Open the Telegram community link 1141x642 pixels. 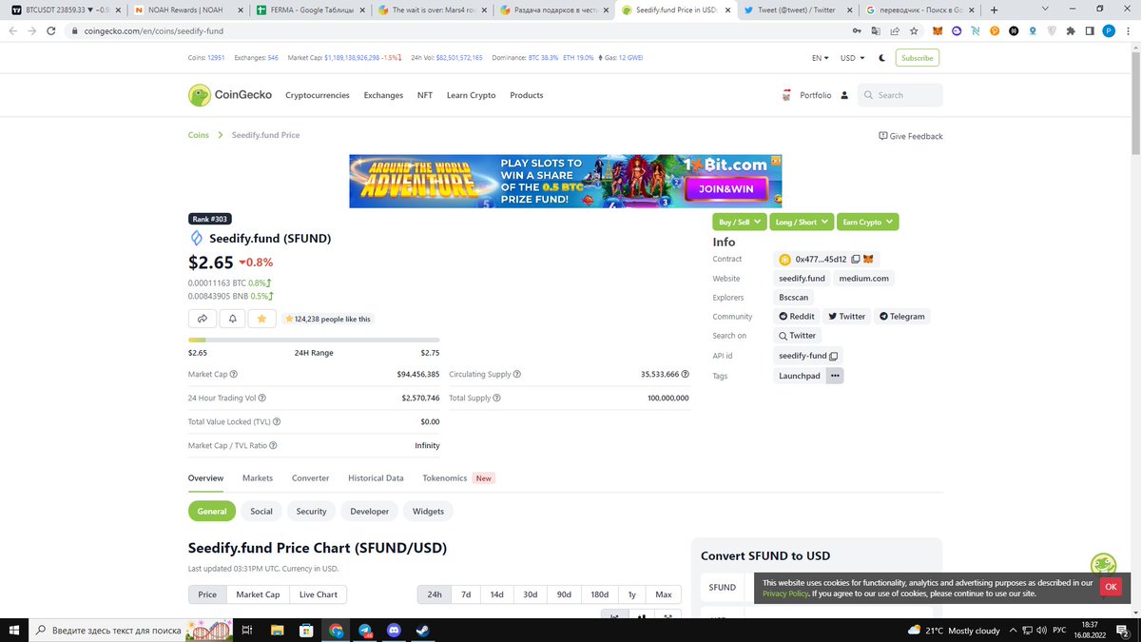pos(901,317)
